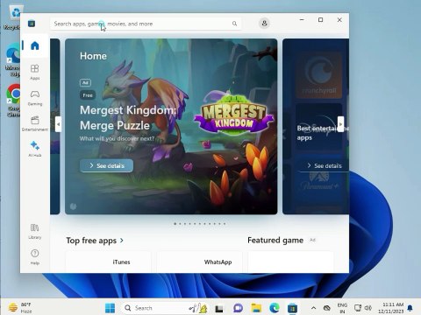
Task: Open Entertainment section in sidebar
Action: click(x=35, y=123)
